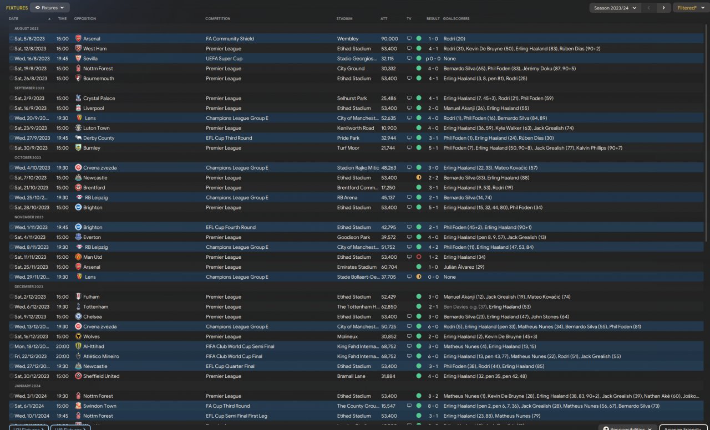Click the Bramall Lane stadium name
The image size is (710, 430).
click(x=352, y=376)
